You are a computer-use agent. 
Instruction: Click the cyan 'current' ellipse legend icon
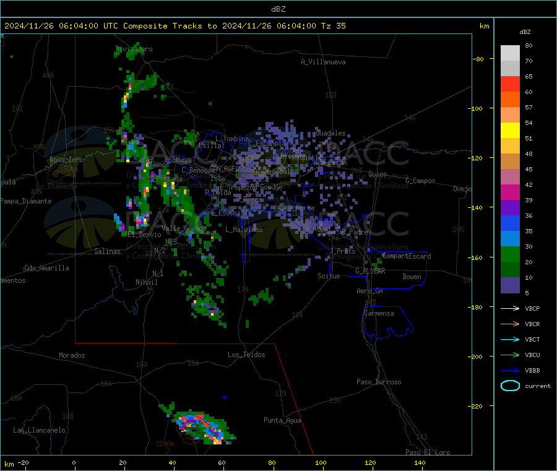coord(510,386)
